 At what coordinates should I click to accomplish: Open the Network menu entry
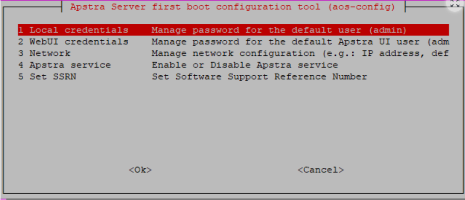(50, 53)
